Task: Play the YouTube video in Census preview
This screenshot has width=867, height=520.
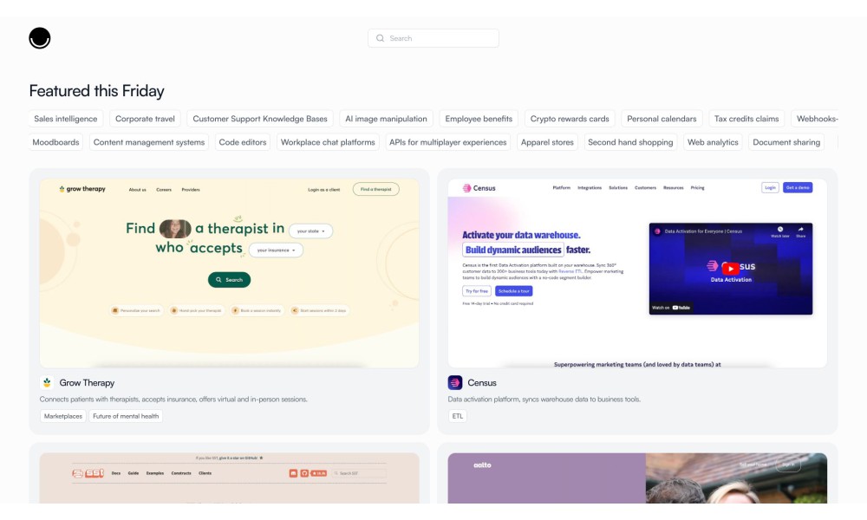Action: (730, 269)
